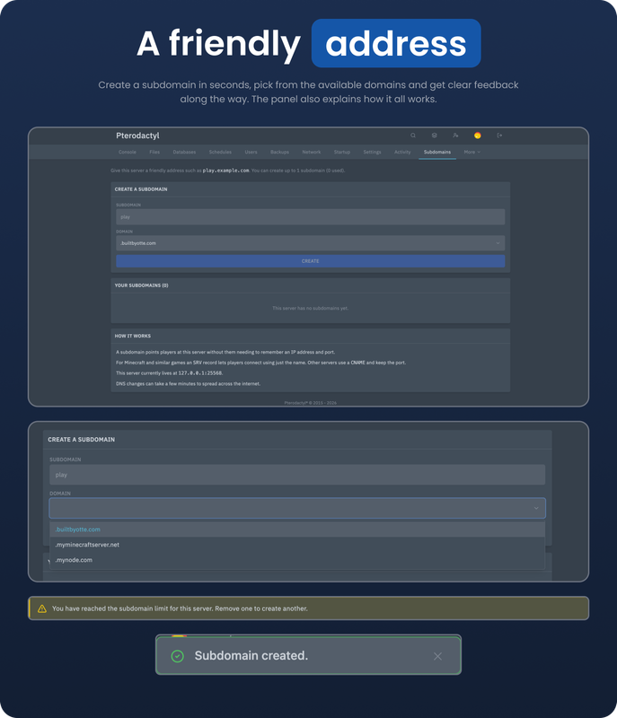617x718 pixels.
Task: View the Activity tab
Action: pyautogui.click(x=402, y=152)
